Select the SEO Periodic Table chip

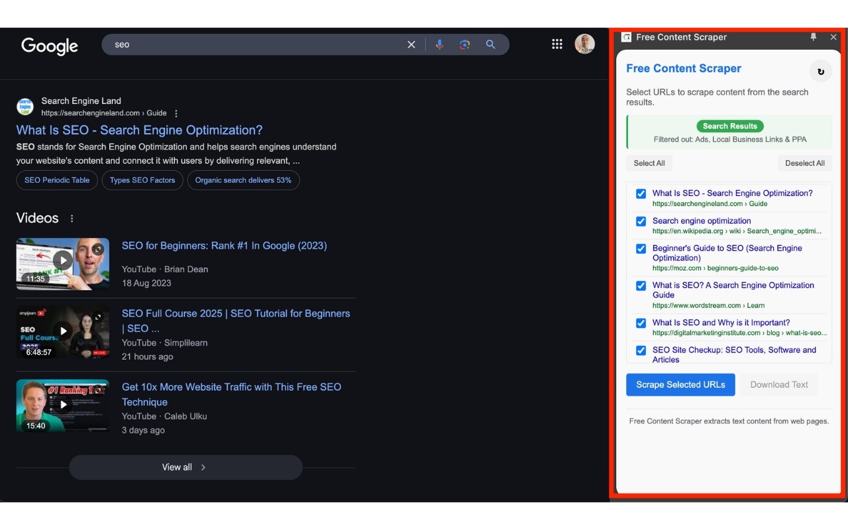point(57,180)
